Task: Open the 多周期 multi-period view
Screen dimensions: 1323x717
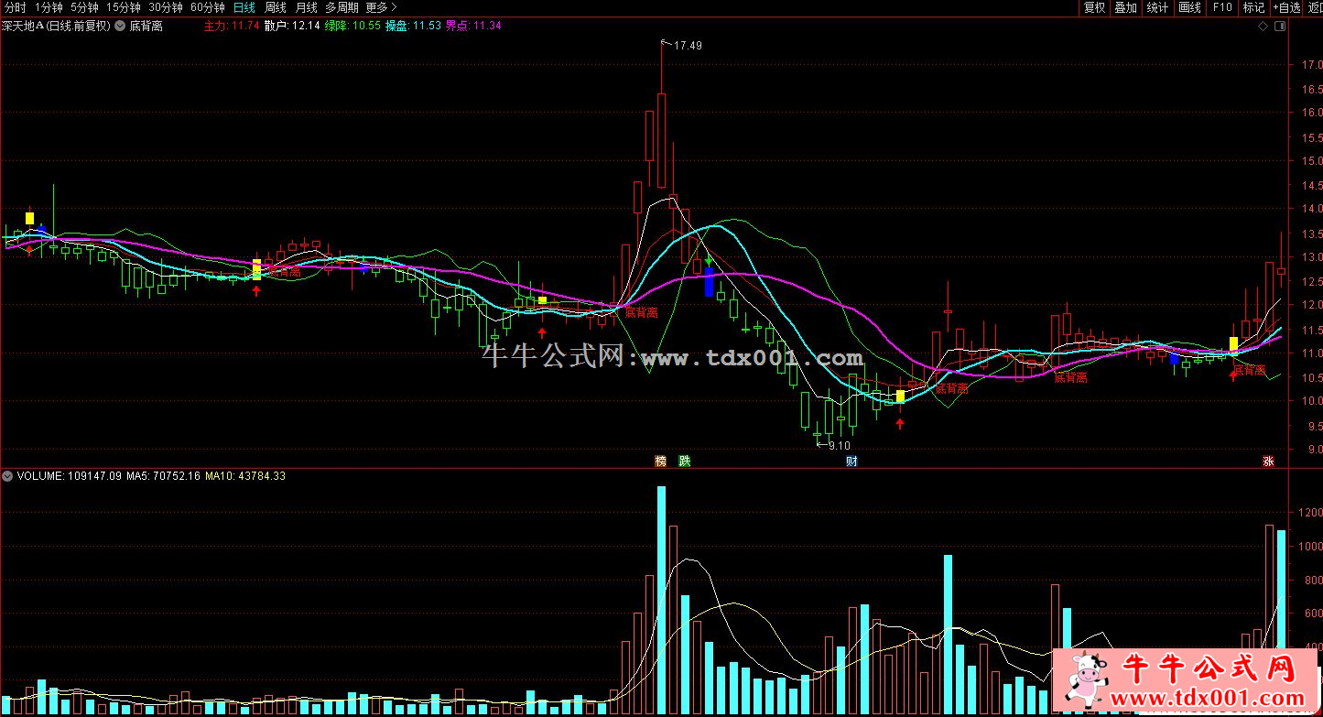Action: pos(342,7)
